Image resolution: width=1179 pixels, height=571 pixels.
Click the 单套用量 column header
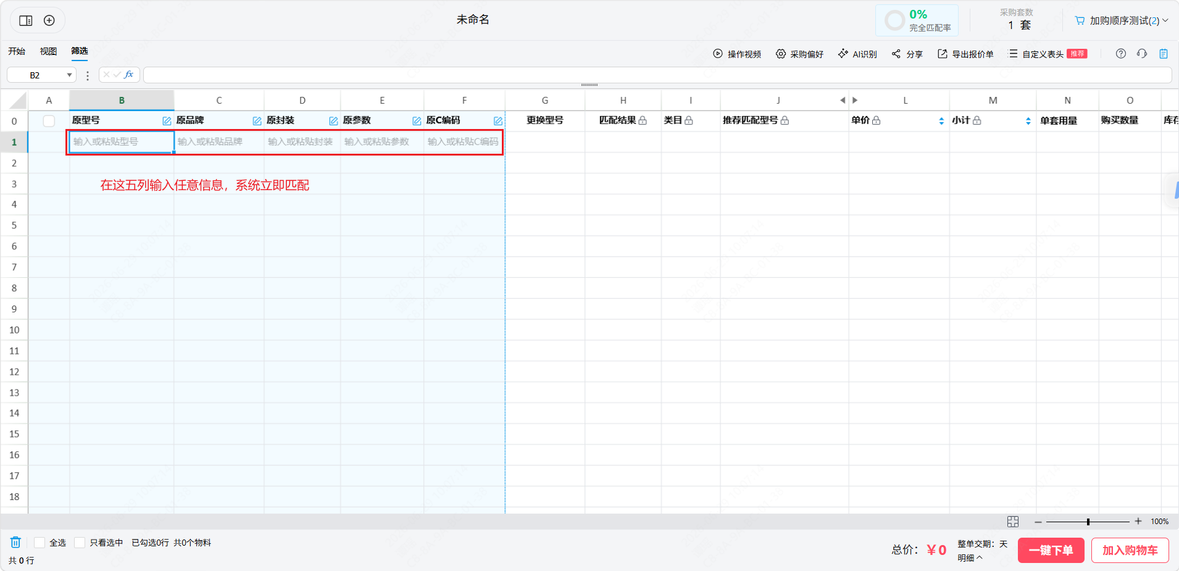tap(1067, 120)
